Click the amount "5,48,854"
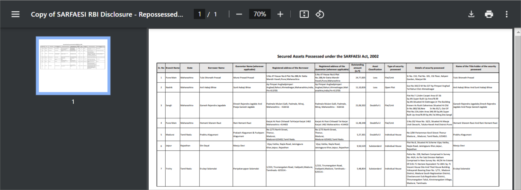This screenshot has height=190, width=521. point(361,169)
